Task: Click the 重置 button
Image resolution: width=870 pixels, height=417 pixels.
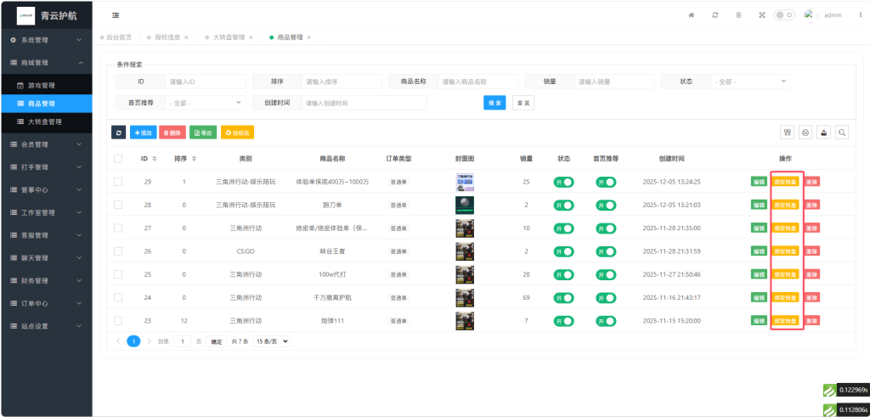Action: pyautogui.click(x=523, y=103)
